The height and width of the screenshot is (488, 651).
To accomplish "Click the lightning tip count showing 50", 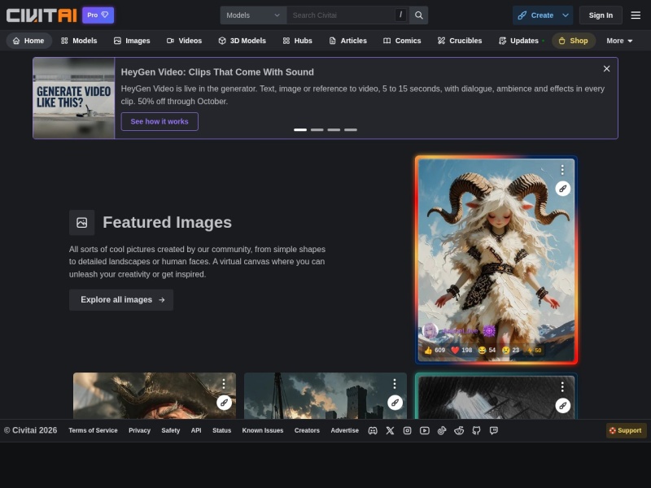I will pyautogui.click(x=534, y=351).
